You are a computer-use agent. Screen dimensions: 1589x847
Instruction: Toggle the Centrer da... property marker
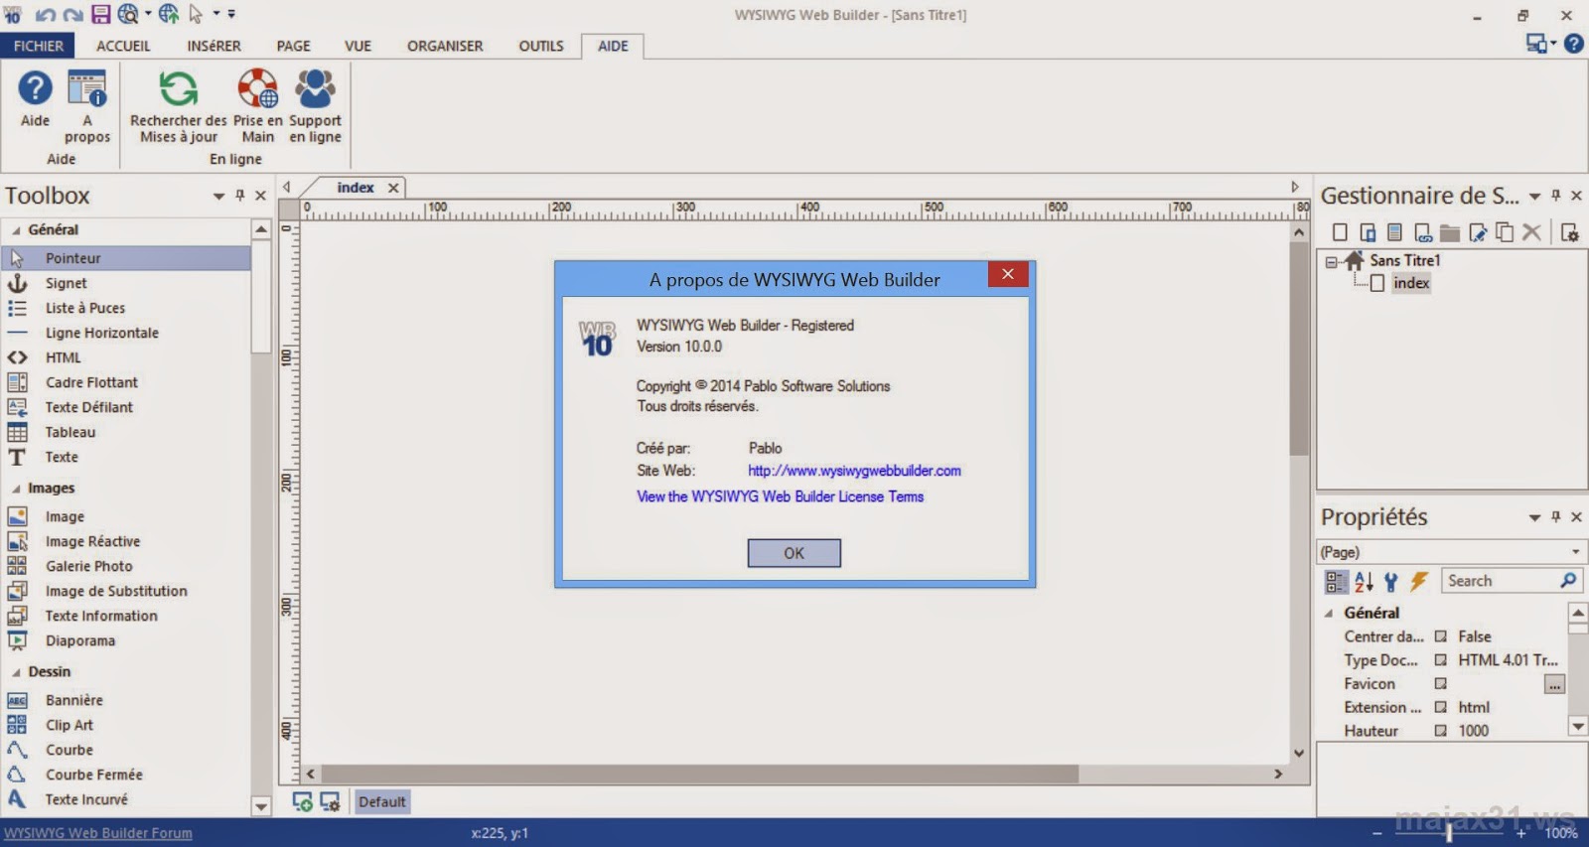tap(1440, 636)
